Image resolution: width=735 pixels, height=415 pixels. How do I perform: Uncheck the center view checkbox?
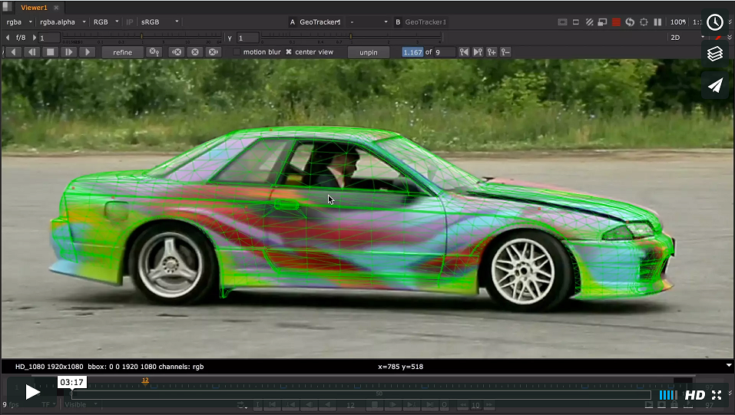289,52
